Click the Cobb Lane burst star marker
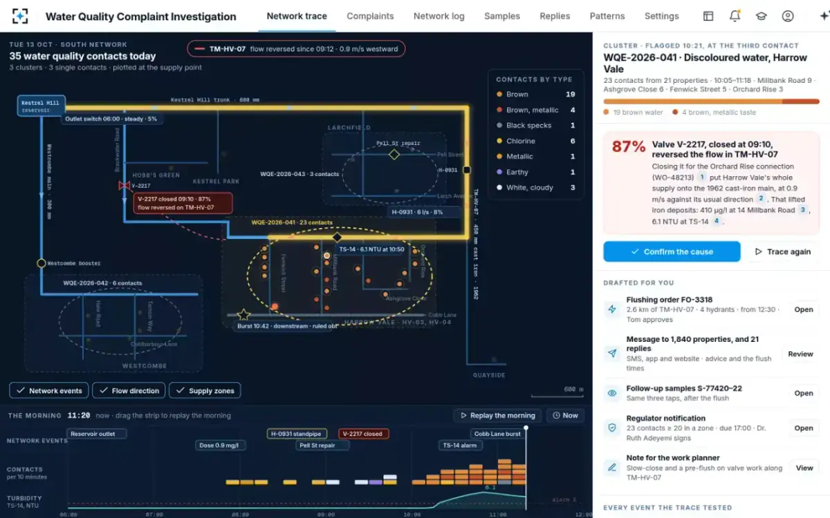 [x=243, y=315]
